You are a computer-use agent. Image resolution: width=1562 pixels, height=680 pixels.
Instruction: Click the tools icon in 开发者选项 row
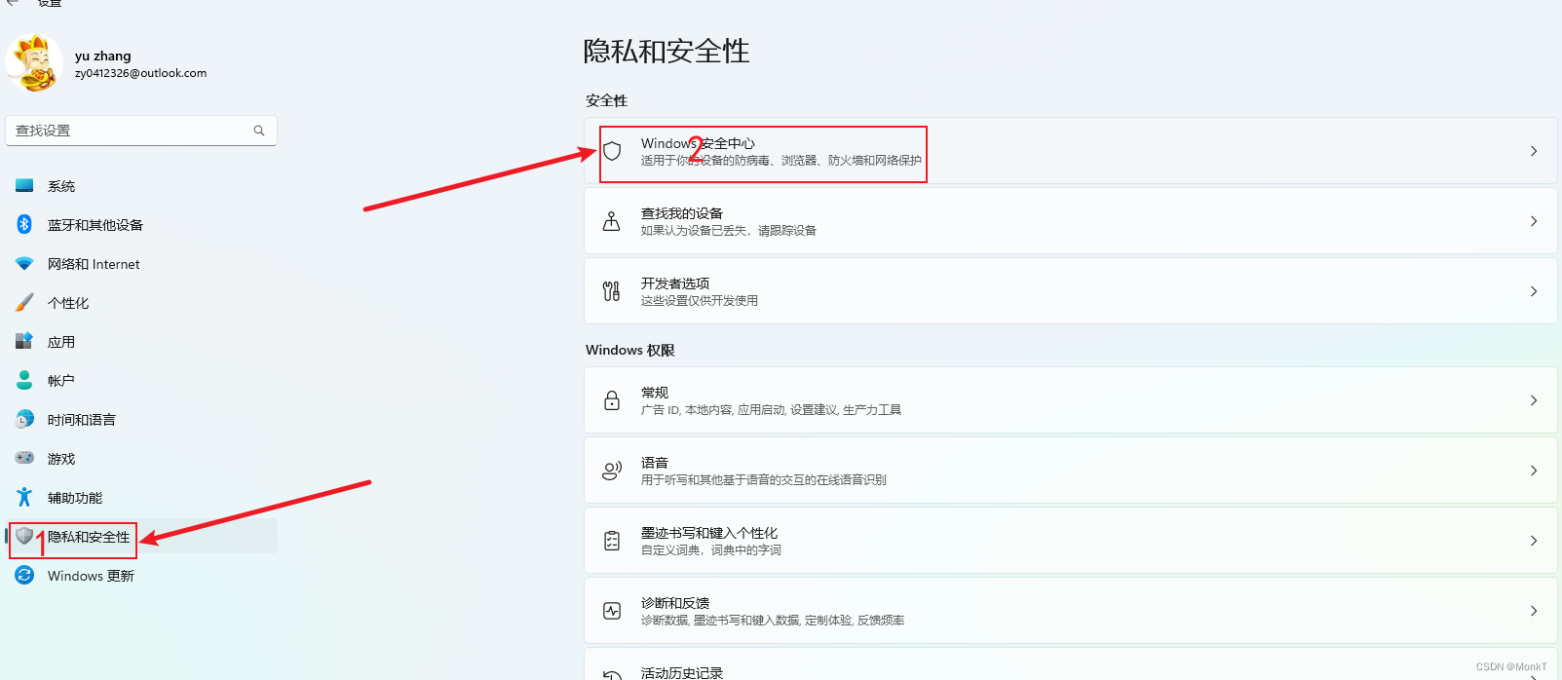click(x=612, y=291)
